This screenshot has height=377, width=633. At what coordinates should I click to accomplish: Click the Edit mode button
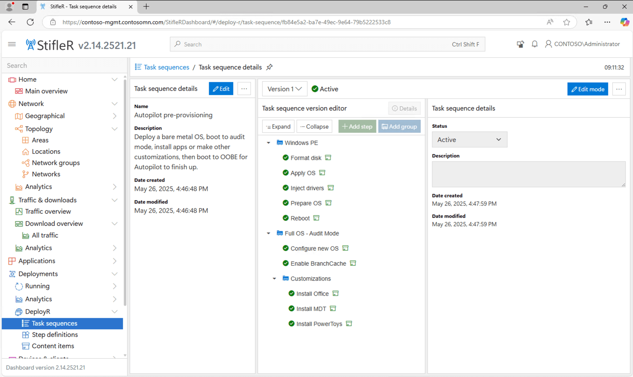(x=588, y=89)
